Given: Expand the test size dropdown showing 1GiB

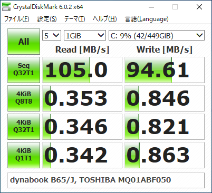Looking at the screenshot, I should click(x=85, y=35).
